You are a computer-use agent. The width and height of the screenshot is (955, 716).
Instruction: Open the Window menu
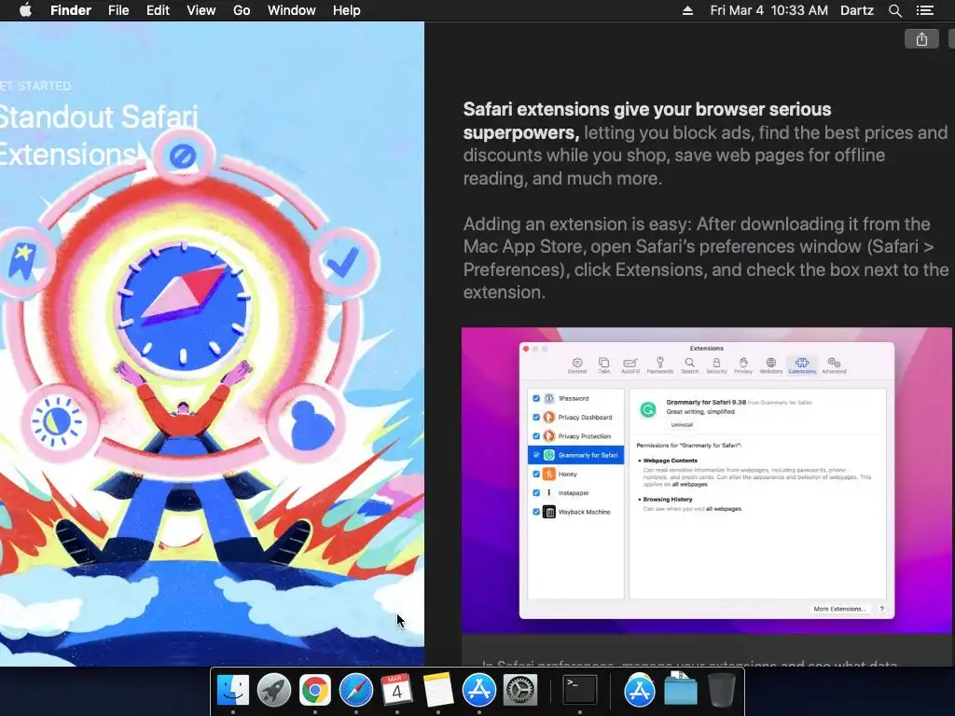tap(291, 10)
